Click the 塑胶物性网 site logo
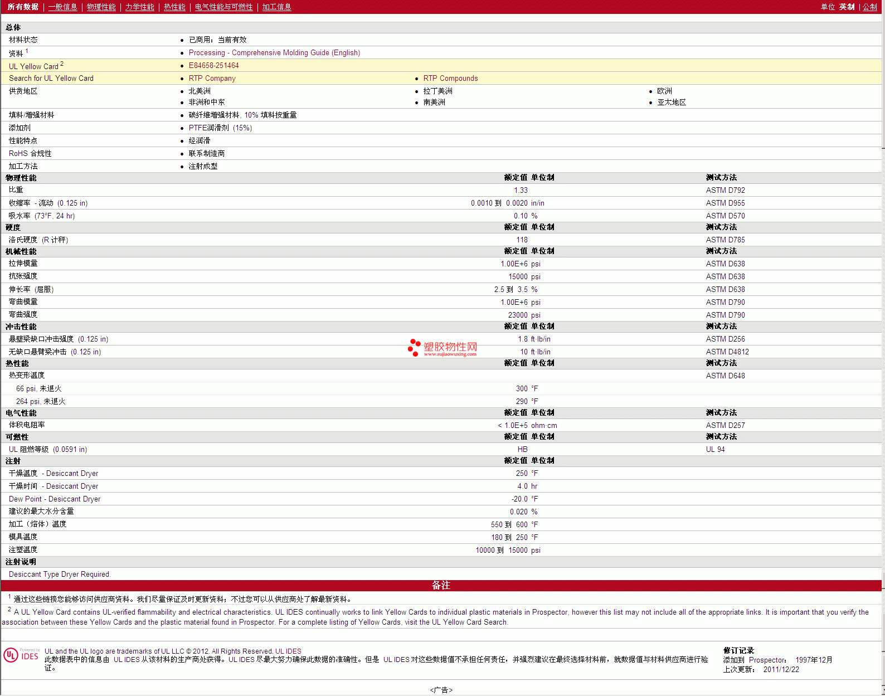The image size is (885, 696). (442, 348)
